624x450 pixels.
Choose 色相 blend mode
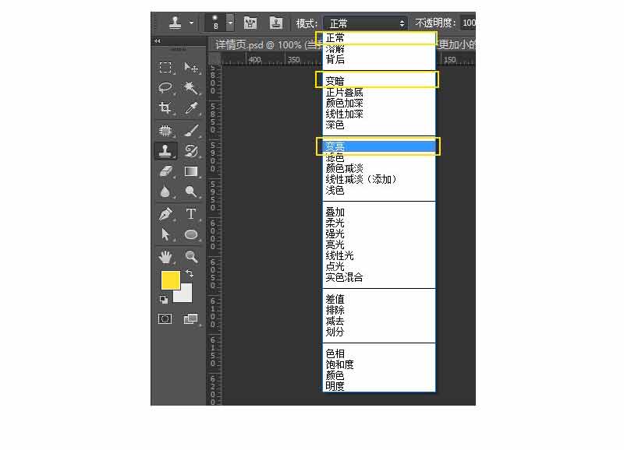pyautogui.click(x=379, y=353)
